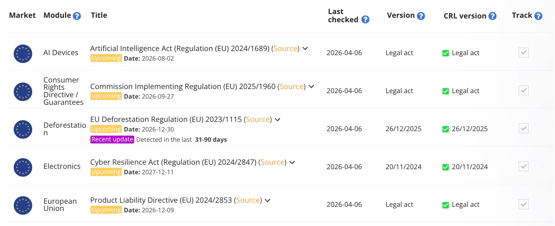Expand the Artificial Intelligence Act details chevron

point(305,49)
